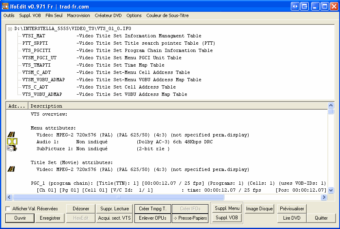Select the VTSI_MAT tree entry
The image size is (340, 229).
[34, 36]
